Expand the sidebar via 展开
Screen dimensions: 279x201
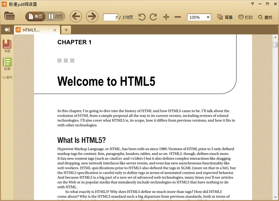point(7,77)
